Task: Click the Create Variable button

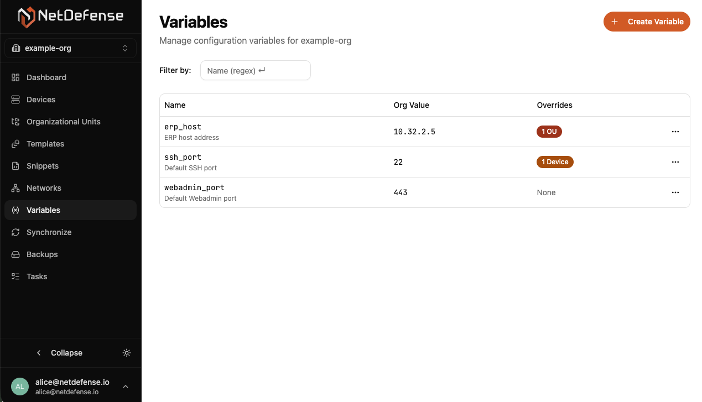Action: pyautogui.click(x=646, y=22)
